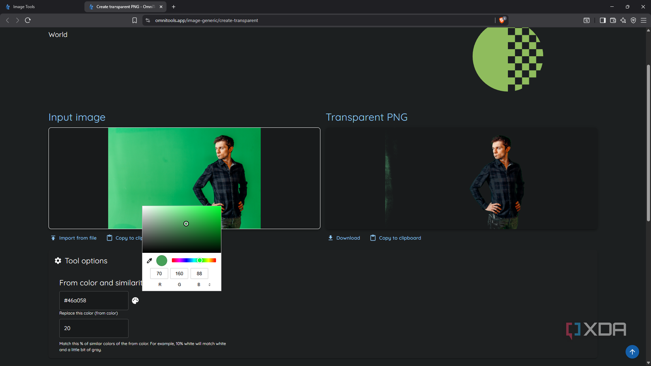
Task: Bookmark this page
Action: [135, 20]
